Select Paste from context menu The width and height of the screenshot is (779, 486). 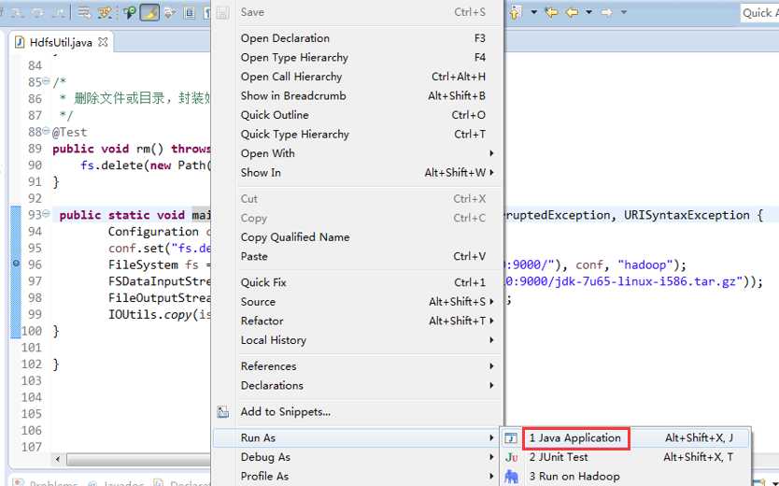pyautogui.click(x=357, y=256)
